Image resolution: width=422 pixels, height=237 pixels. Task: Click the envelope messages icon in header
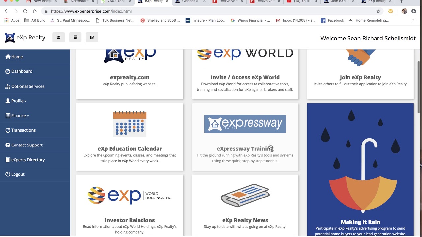(58, 37)
